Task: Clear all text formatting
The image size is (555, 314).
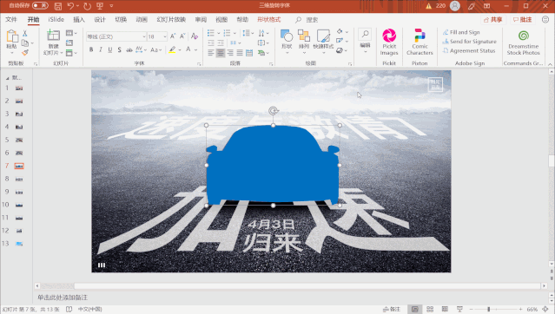Action: (195, 36)
